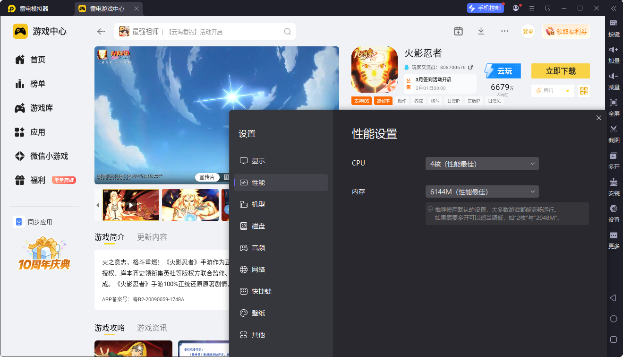Open the 按键 keymapping tool
This screenshot has height=357, width=623.
[x=614, y=28]
